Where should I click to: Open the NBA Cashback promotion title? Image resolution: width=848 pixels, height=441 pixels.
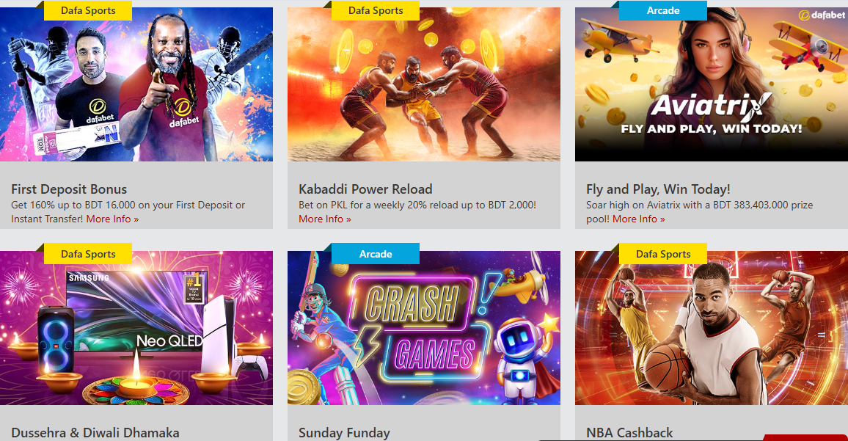[629, 433]
